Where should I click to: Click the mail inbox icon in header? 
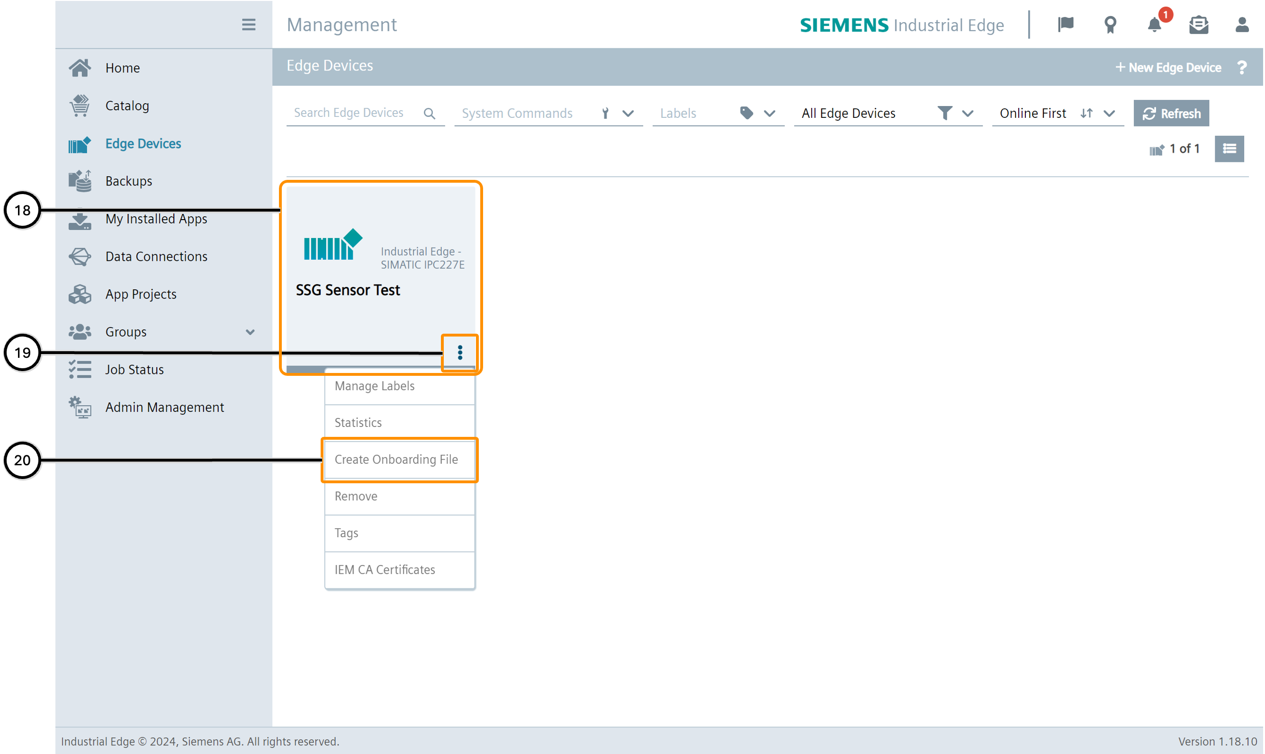[1198, 25]
